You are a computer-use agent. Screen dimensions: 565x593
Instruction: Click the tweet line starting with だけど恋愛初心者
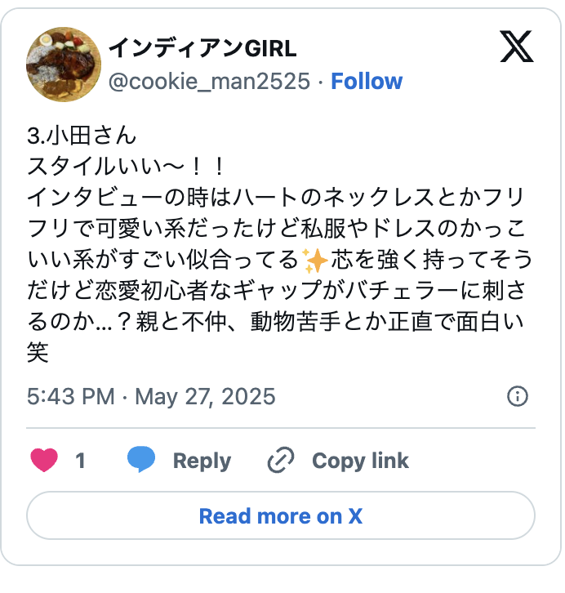pyautogui.click(x=278, y=292)
